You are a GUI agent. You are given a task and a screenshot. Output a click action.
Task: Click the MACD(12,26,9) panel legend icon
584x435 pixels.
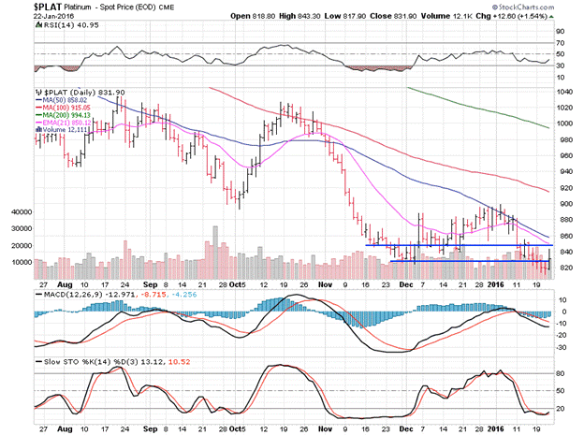(37, 294)
